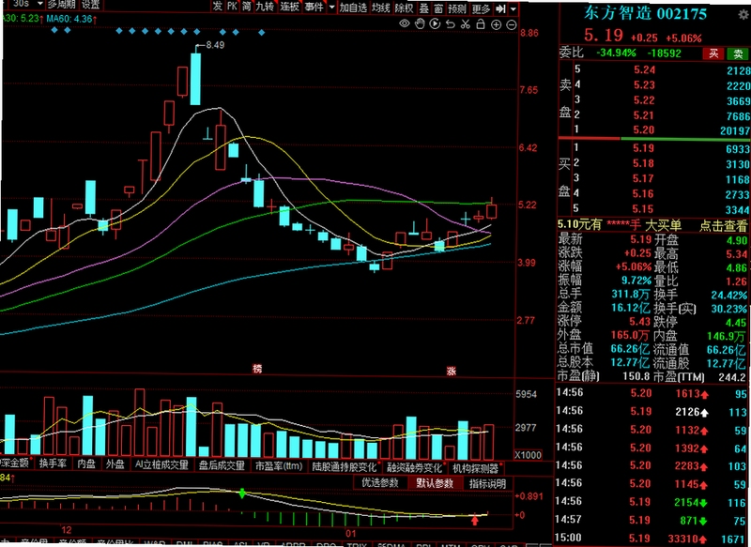The width and height of the screenshot is (751, 547).
Task: Expand dropdown arrow beside 事件 button
Action: tap(331, 8)
